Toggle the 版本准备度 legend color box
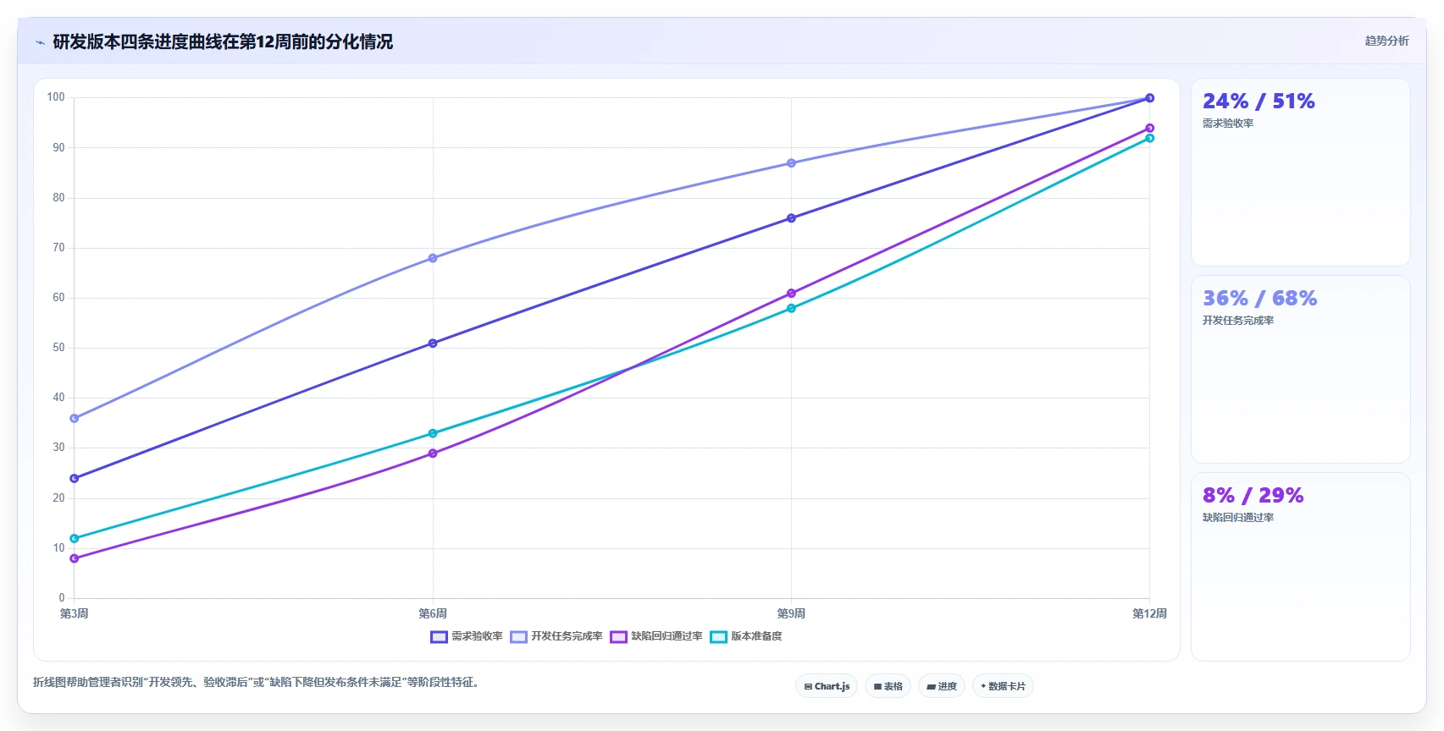1444x731 pixels. [x=718, y=636]
